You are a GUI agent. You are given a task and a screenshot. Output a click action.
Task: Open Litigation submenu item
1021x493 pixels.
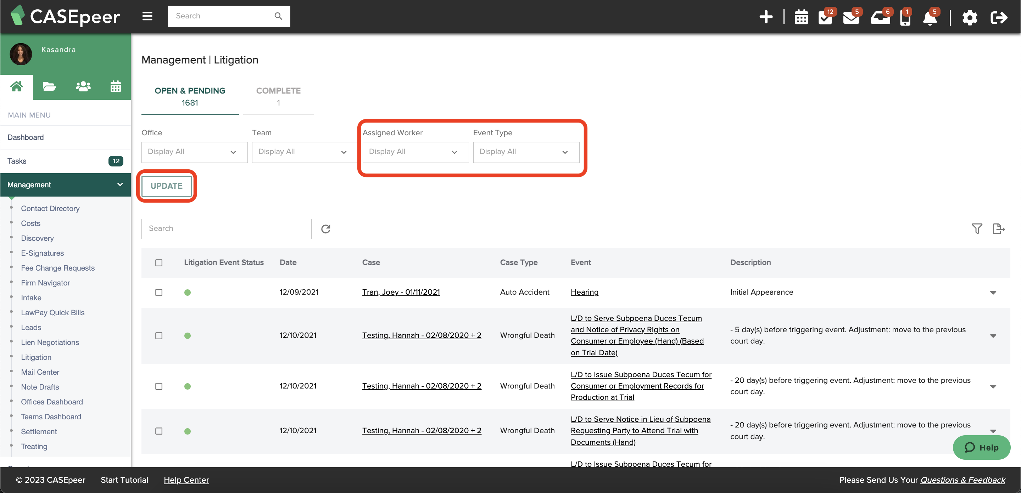pyautogui.click(x=36, y=357)
